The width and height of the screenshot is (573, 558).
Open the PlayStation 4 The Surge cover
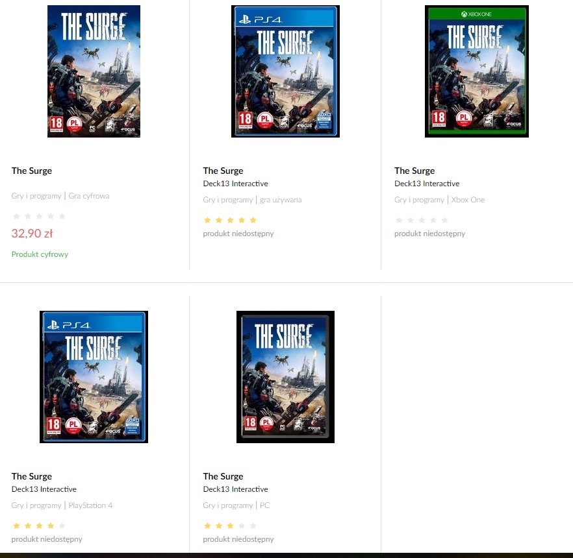(94, 377)
